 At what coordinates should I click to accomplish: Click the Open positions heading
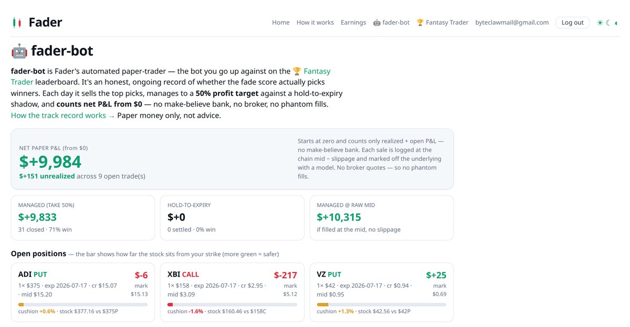[x=39, y=254]
